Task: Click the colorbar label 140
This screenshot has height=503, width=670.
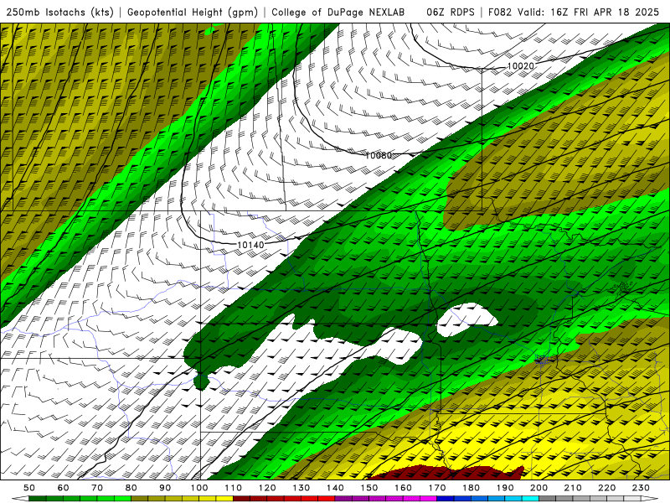Action: click(x=335, y=488)
